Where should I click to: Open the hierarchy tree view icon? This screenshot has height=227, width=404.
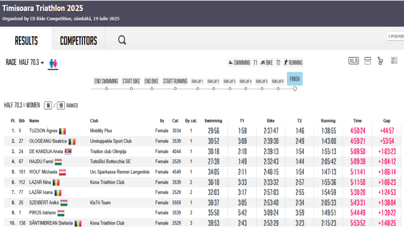click(x=380, y=61)
